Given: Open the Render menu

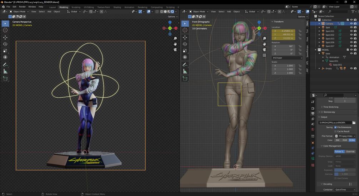Looking at the screenshot, I should coord(22,7).
